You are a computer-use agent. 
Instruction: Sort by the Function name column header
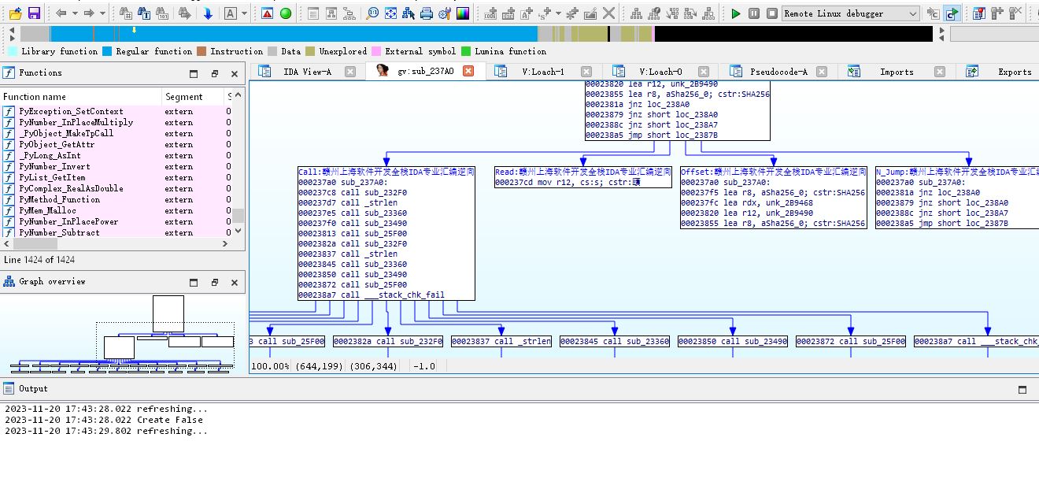pos(80,97)
